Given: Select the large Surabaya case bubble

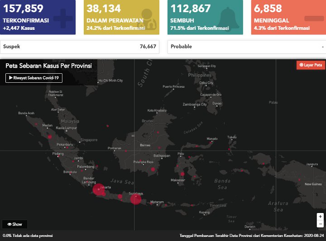Looking at the screenshot, I should (x=135, y=198).
